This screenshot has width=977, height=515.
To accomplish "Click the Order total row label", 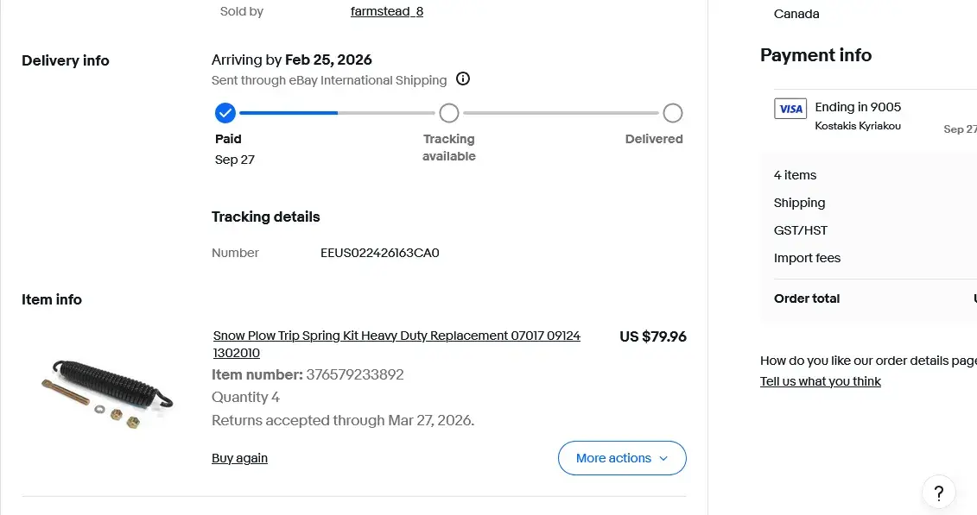I will 807,298.
